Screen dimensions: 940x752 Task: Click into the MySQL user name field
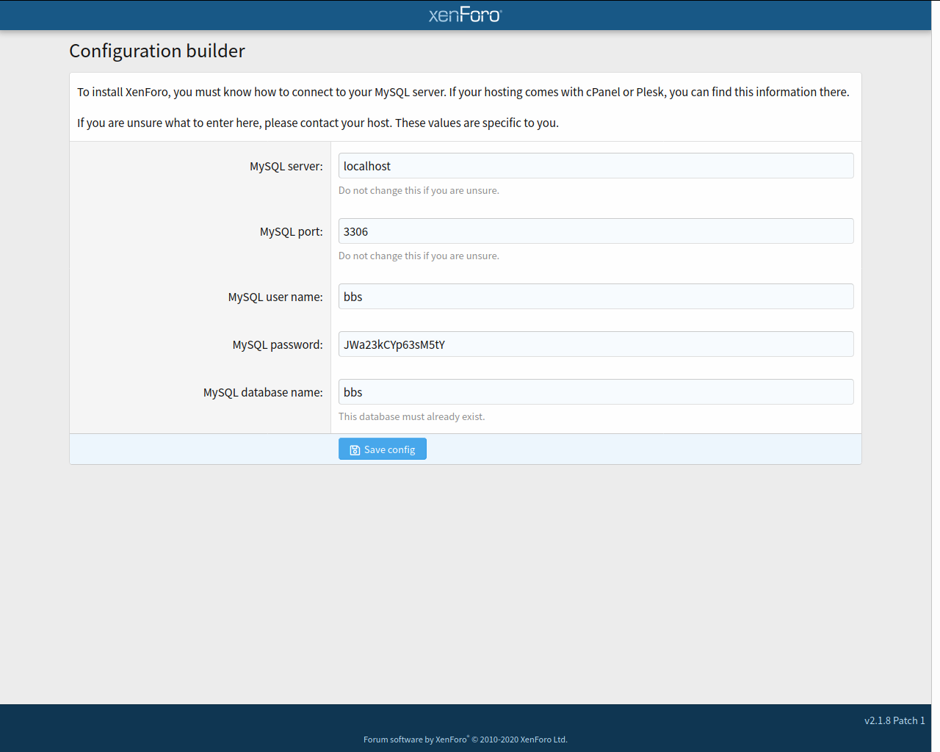(596, 297)
